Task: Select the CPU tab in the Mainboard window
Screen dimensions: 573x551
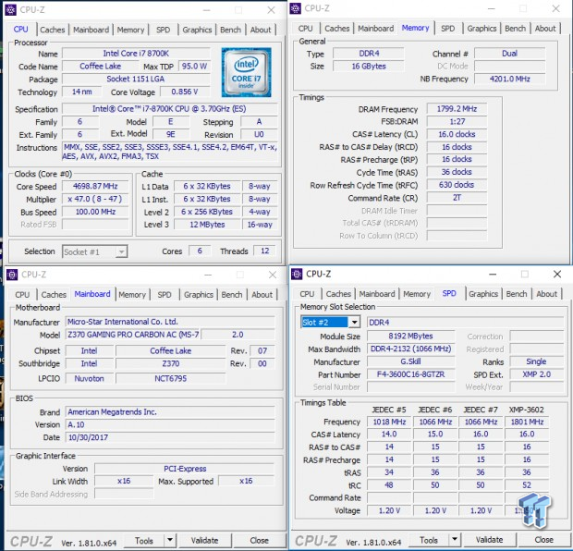Action: point(22,294)
